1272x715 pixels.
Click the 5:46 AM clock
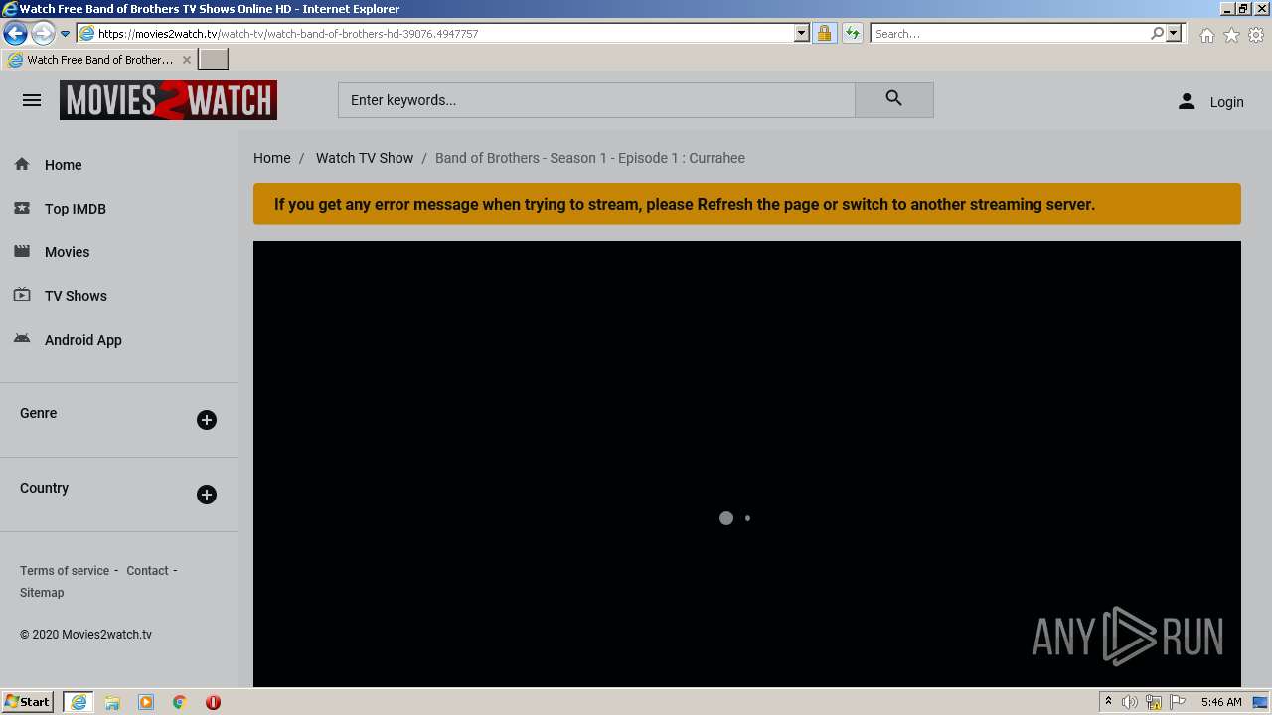[1221, 702]
